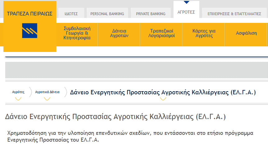This screenshot has width=268, height=154.
Task: Open the Δάνεια Αγροτών menu
Action: [x=119, y=33]
